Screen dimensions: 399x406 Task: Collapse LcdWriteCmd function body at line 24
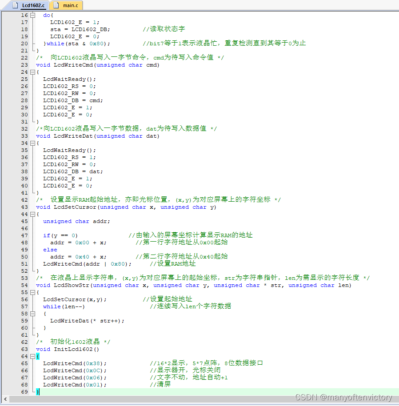[x=32, y=72]
